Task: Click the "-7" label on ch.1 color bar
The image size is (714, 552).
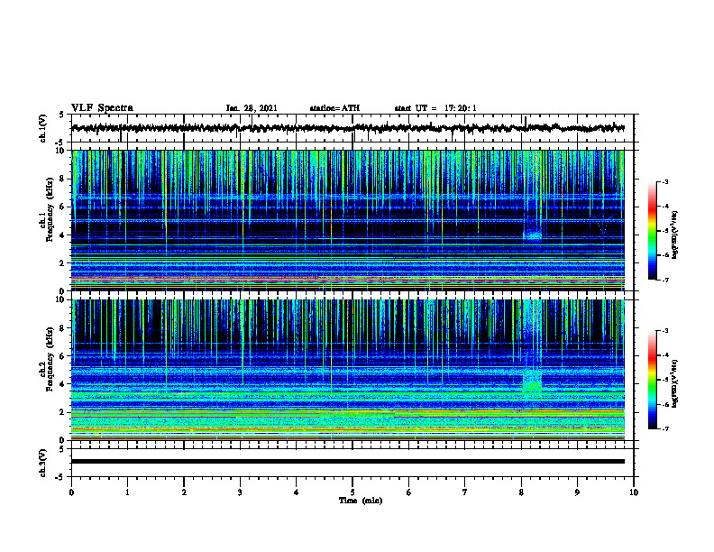Action: [x=665, y=280]
